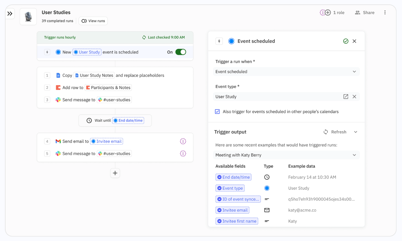Clear the User Study event type
The width and height of the screenshot is (402, 241).
354,97
